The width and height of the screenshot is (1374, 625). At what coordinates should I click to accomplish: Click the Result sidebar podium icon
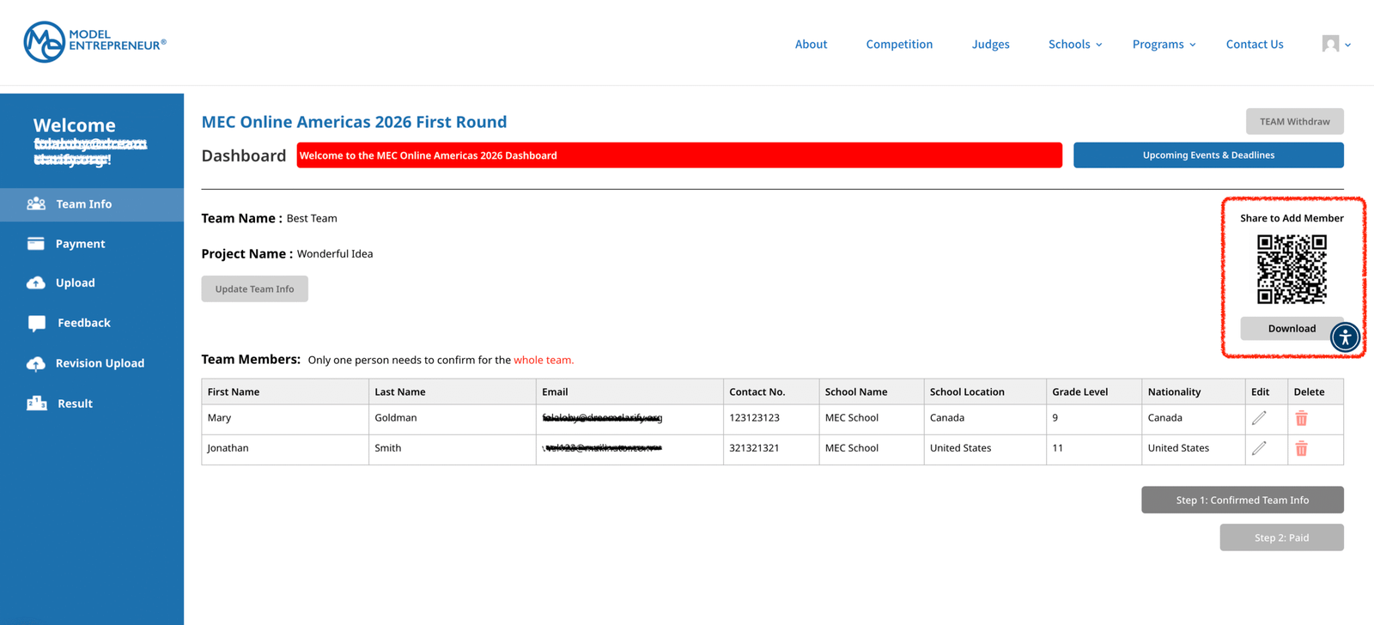click(36, 404)
